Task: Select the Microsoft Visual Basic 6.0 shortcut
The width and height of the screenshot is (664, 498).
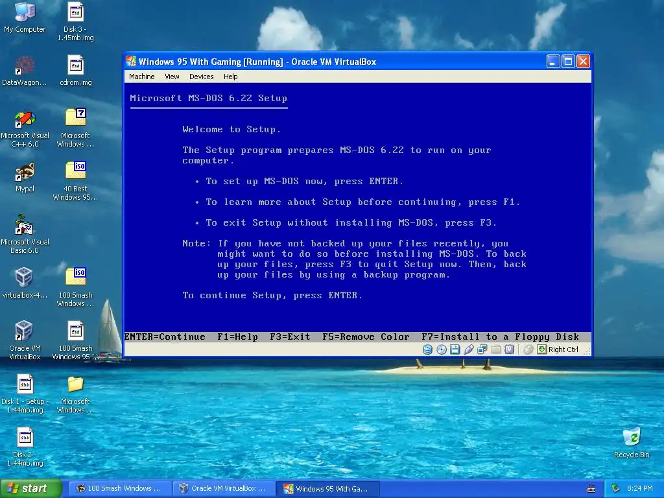Action: (25, 235)
